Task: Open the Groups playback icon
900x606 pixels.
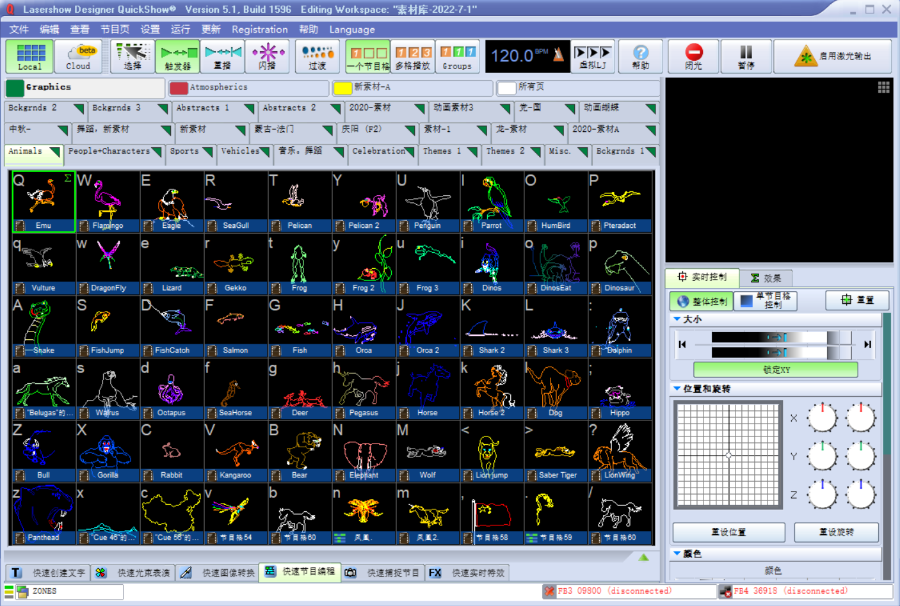Action: [457, 56]
